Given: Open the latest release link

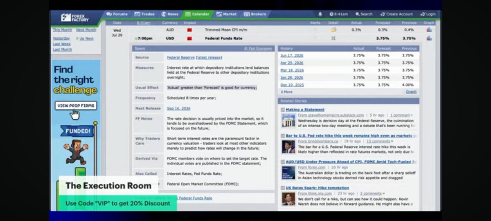Looking at the screenshot, I should click(x=209, y=57).
